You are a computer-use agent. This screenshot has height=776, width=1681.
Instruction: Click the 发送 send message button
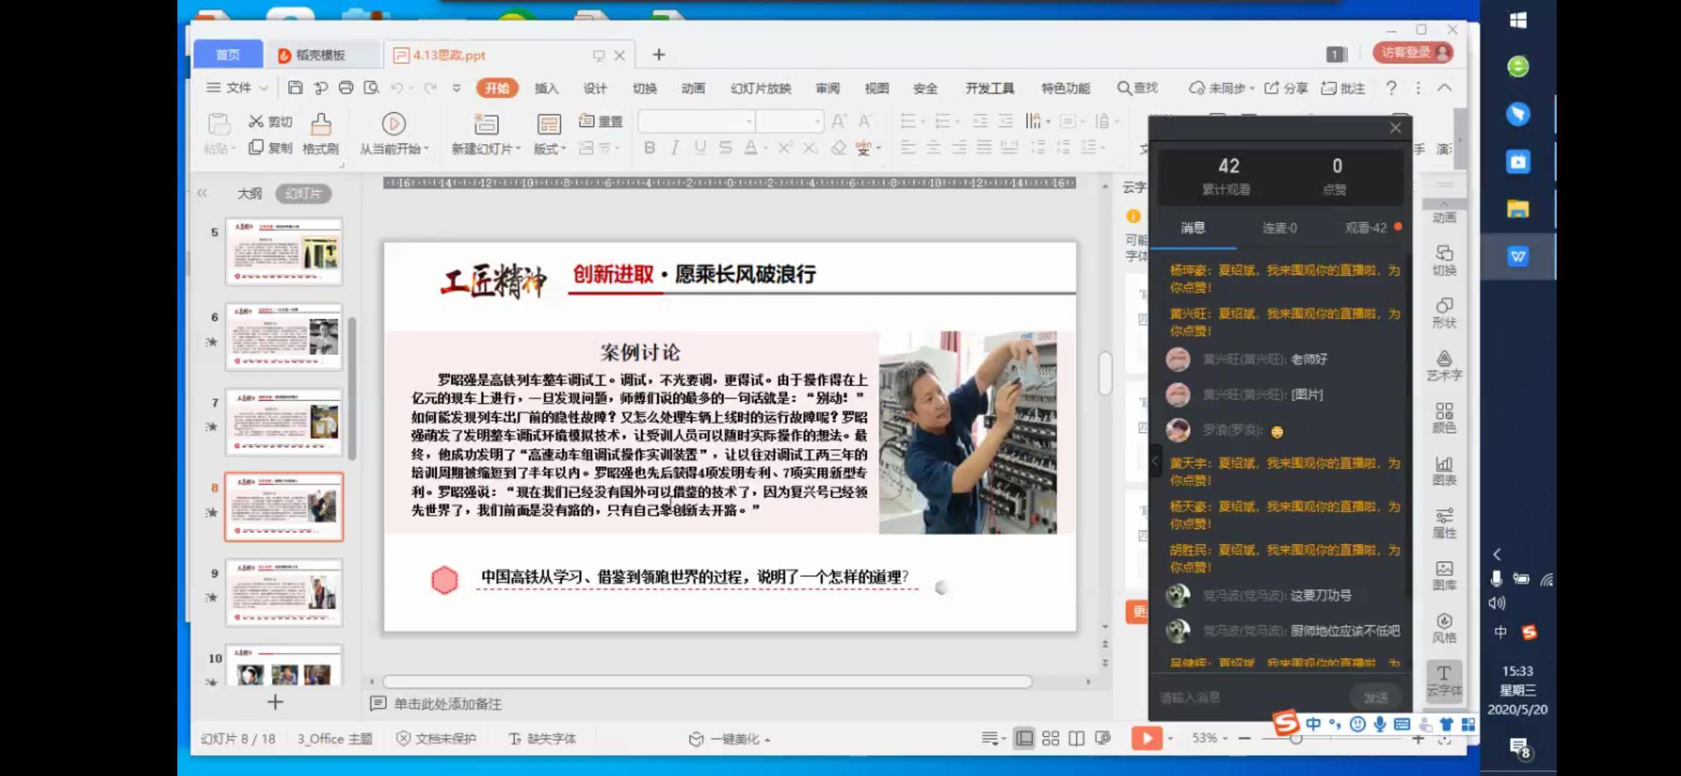[x=1376, y=697]
